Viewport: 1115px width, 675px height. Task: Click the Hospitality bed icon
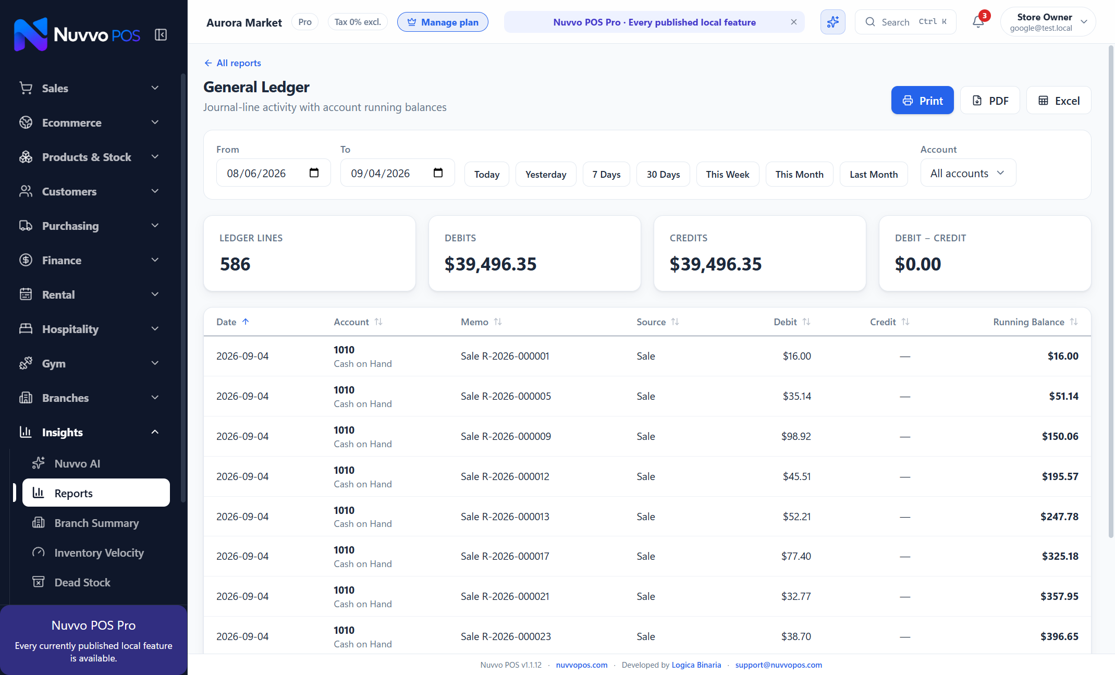(26, 329)
